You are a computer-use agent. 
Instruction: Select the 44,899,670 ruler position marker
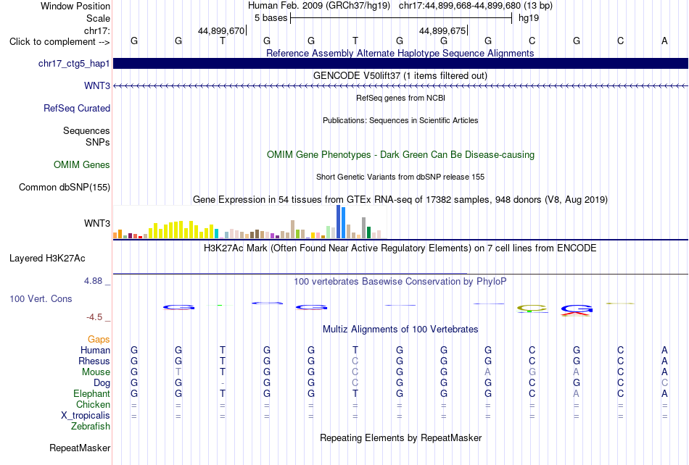222,30
